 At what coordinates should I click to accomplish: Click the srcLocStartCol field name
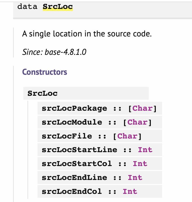pos(77,164)
